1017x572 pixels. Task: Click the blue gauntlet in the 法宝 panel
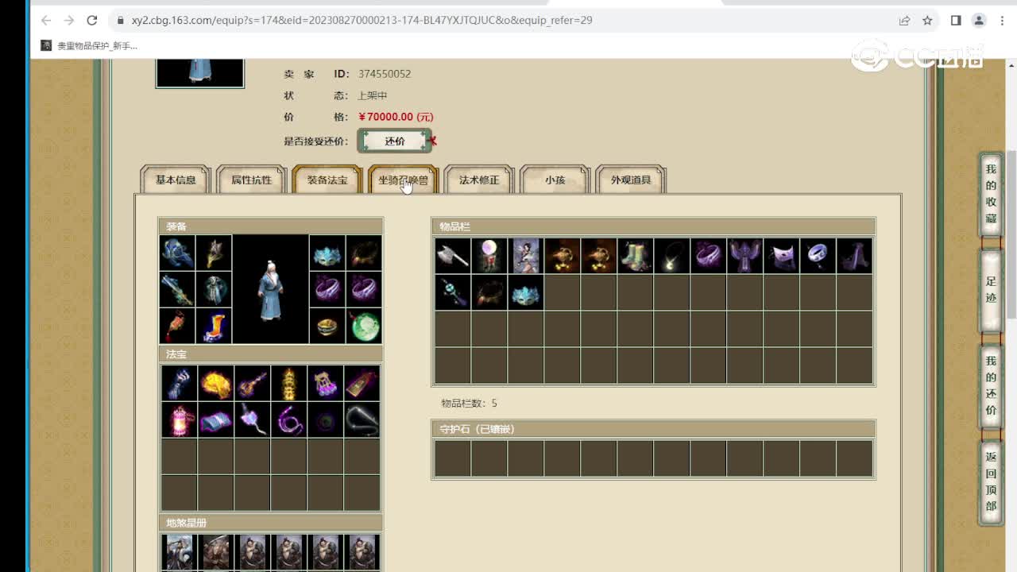[179, 383]
